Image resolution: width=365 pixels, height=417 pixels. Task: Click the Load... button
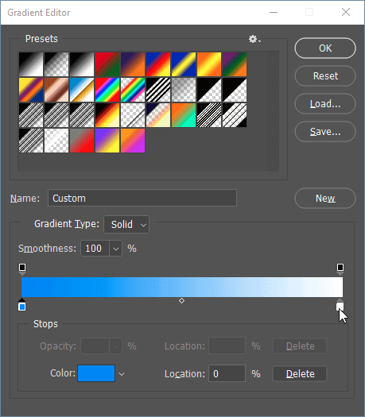point(325,104)
